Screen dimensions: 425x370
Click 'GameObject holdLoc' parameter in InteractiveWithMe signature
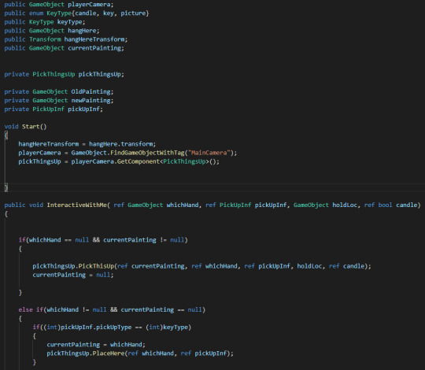325,205
